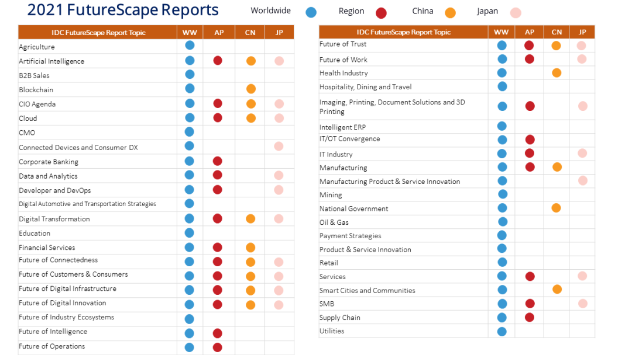Click the left table WW column header
This screenshot has height=355, width=632.
[190, 33]
